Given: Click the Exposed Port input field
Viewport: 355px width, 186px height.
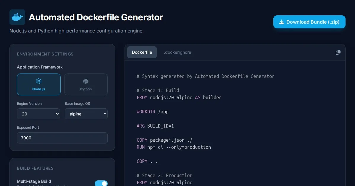Looking at the screenshot, I should point(62,138).
